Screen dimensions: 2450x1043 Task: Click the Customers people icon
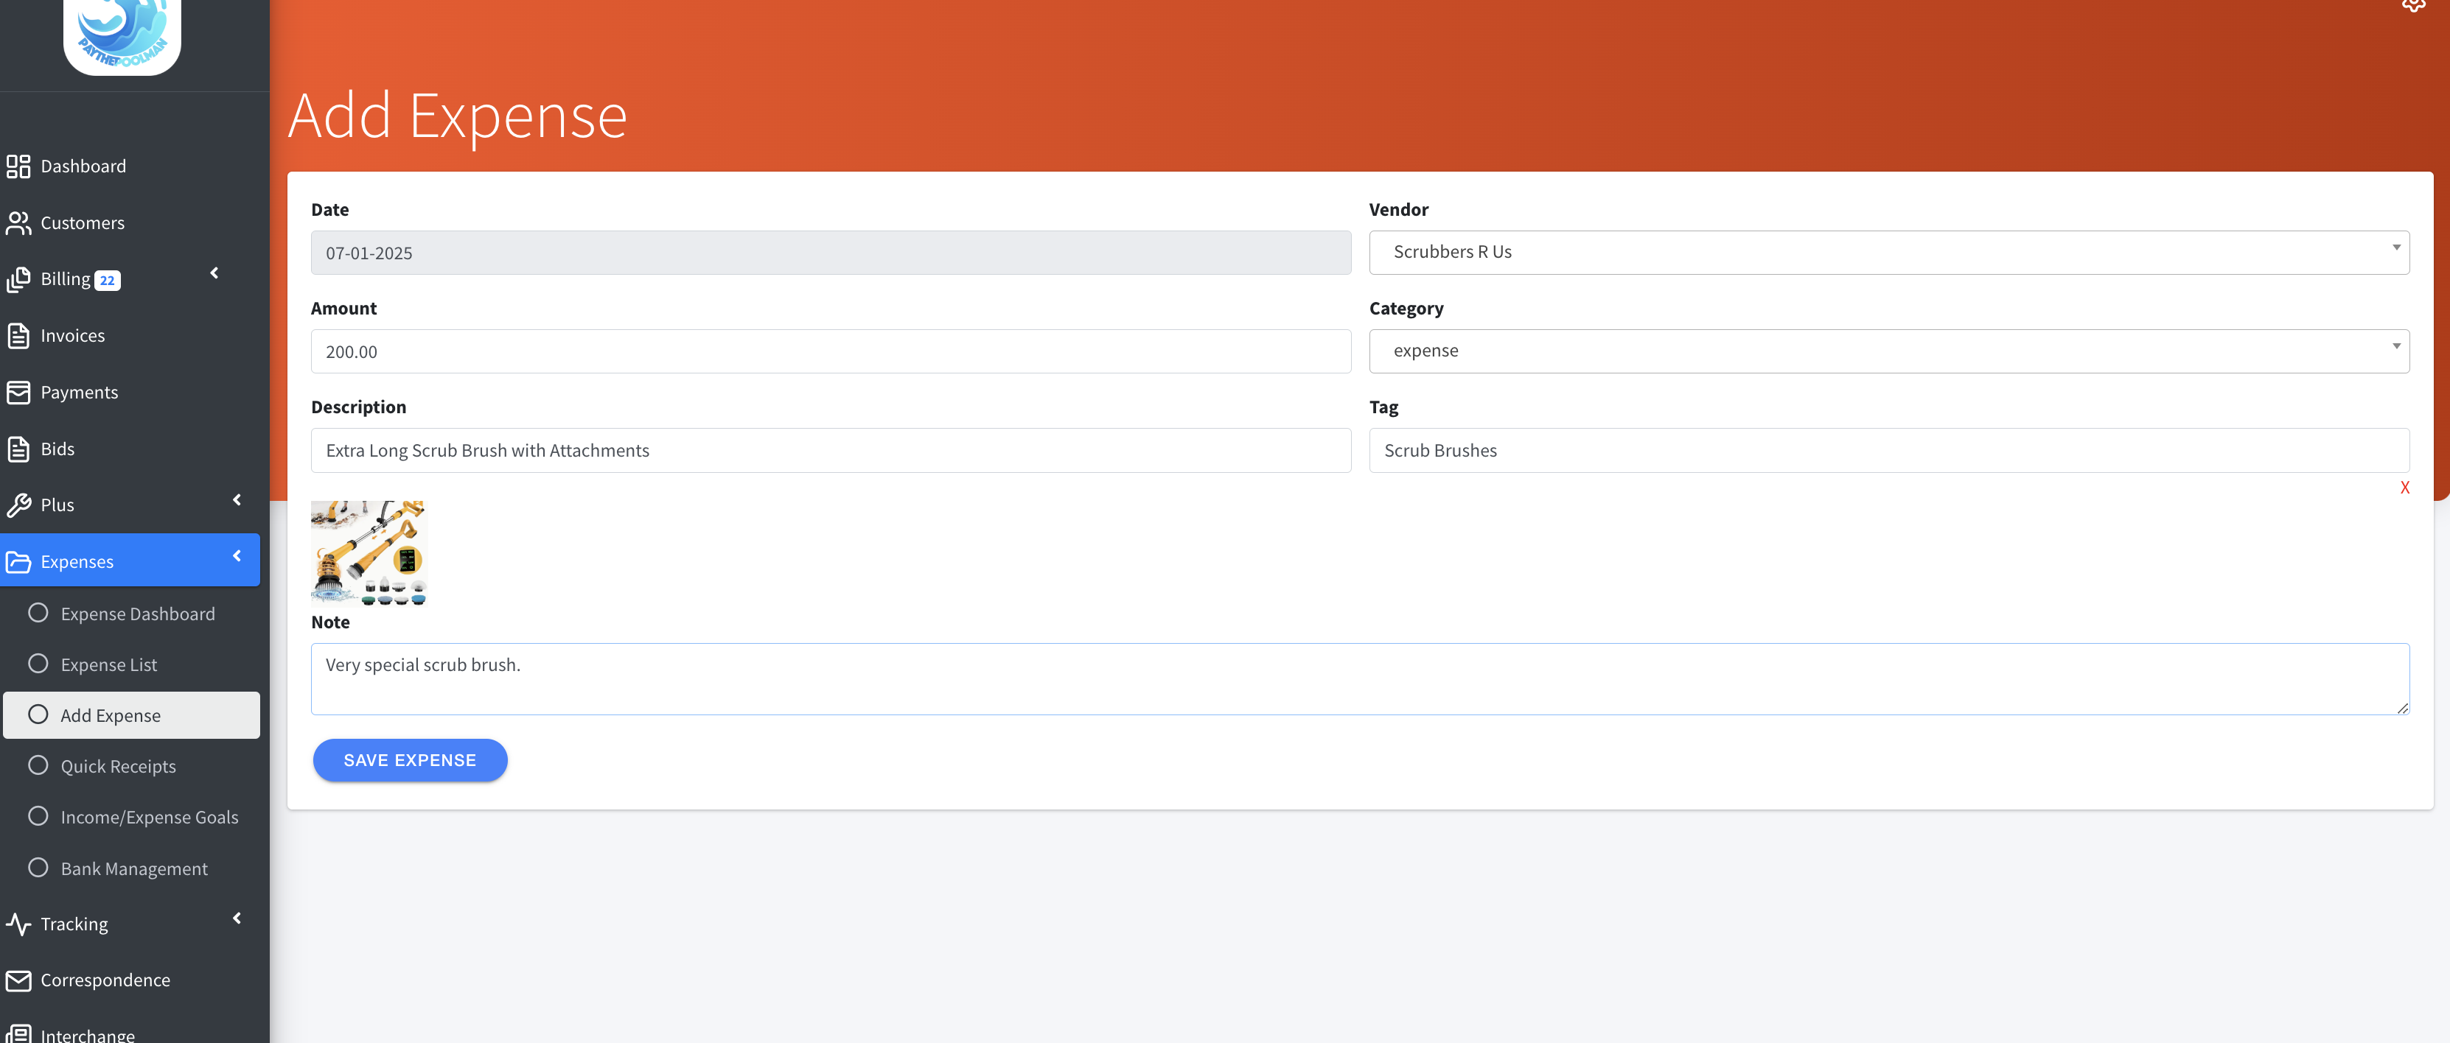click(18, 222)
